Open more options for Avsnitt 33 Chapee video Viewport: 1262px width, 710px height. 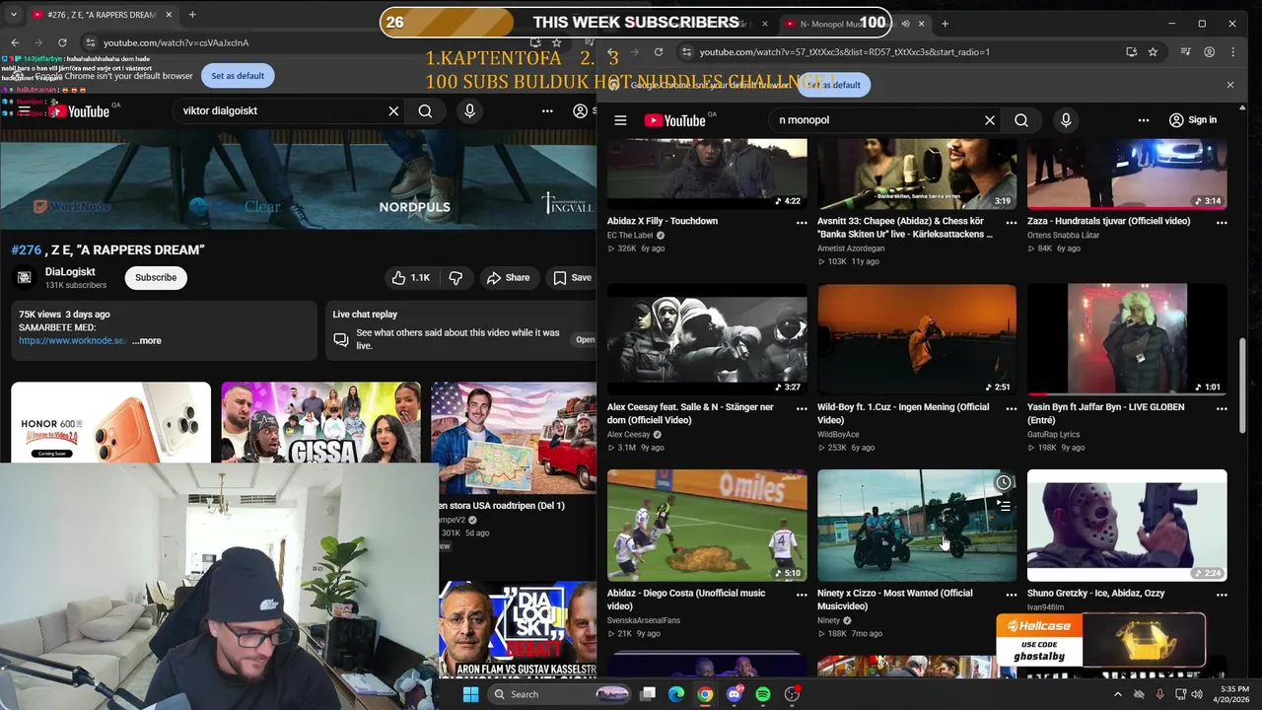pyautogui.click(x=1012, y=223)
